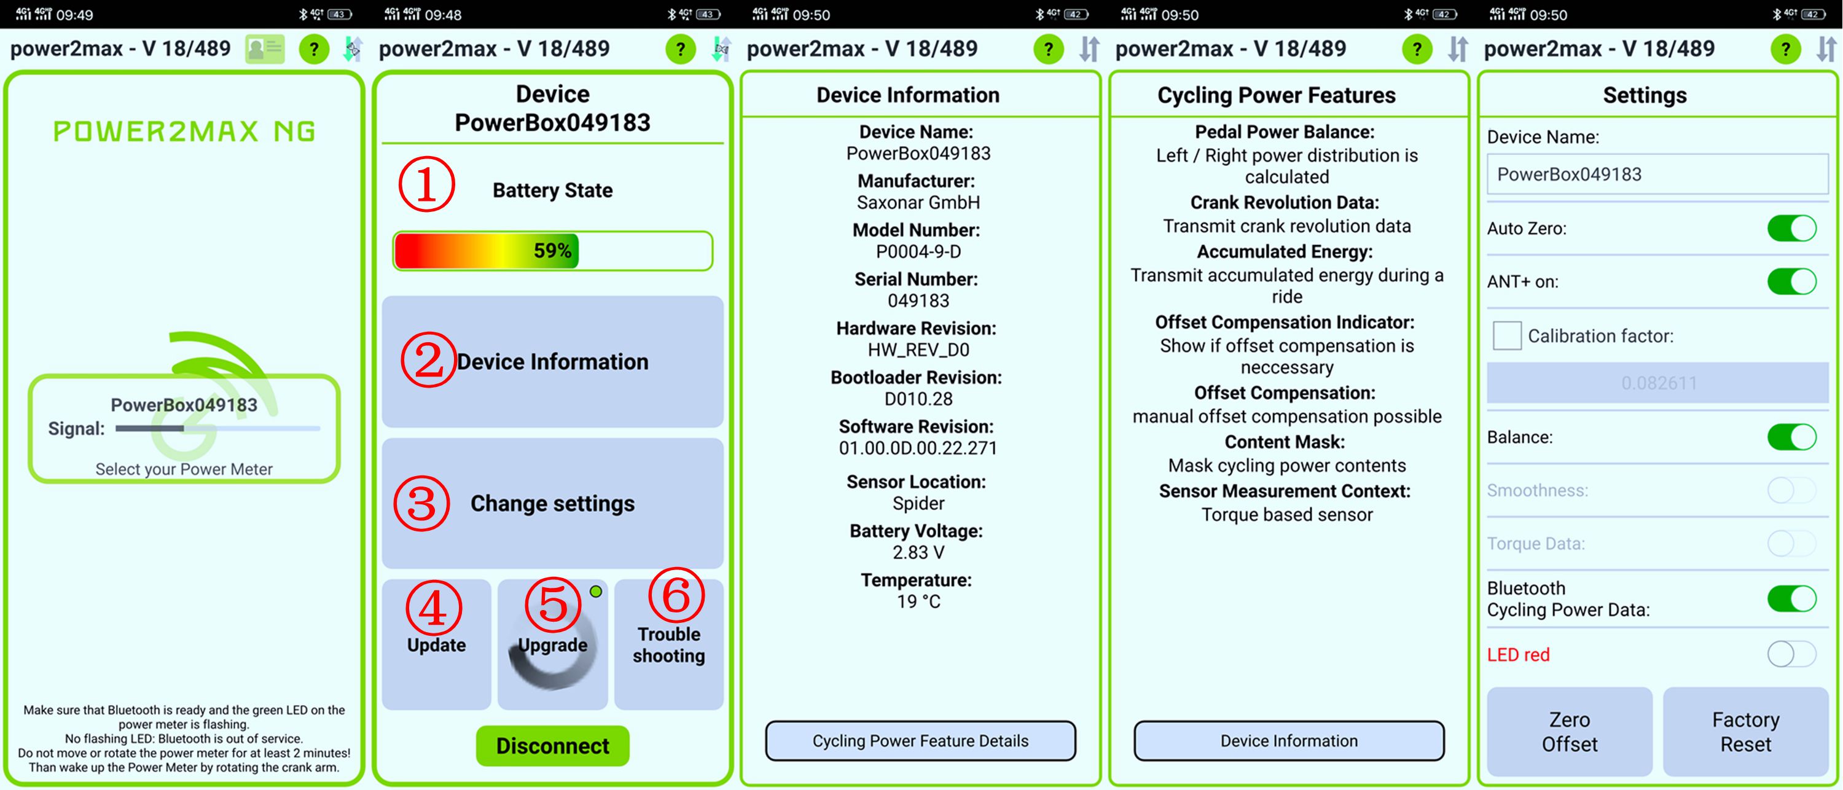The image size is (1843, 790).
Task: Click the Battery Voltage value 2.83 V
Action: [x=918, y=552]
